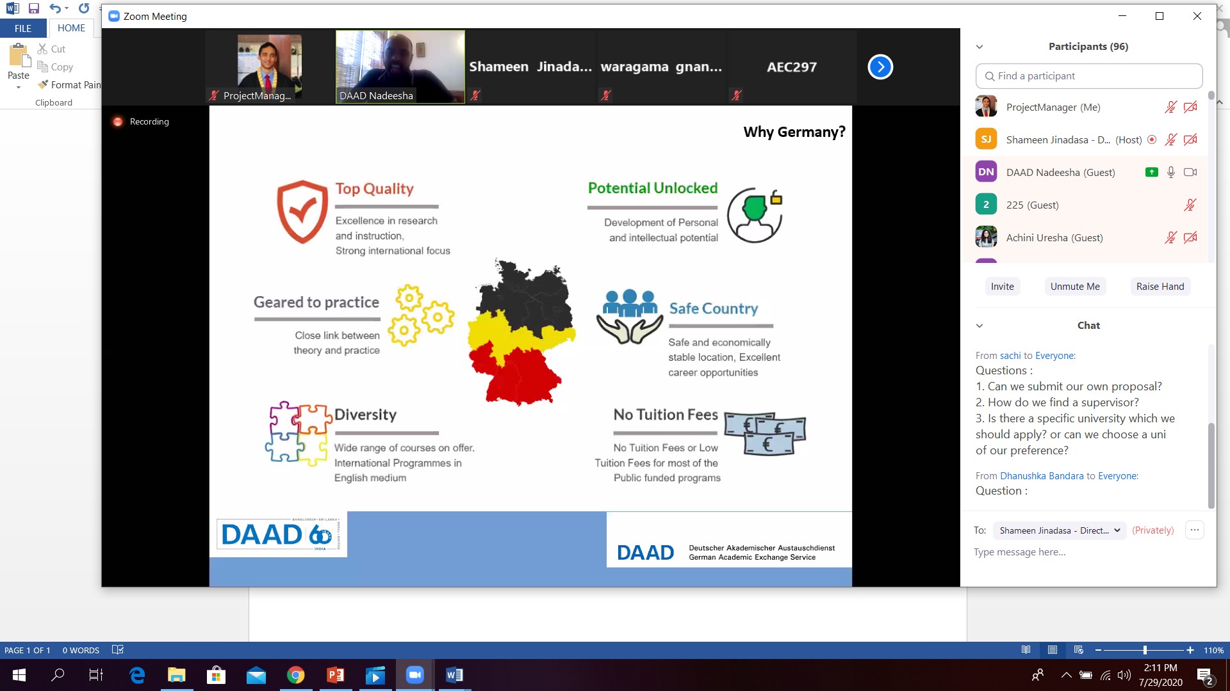Open File Explorer from the taskbar
Image resolution: width=1230 pixels, height=691 pixels.
(177, 675)
